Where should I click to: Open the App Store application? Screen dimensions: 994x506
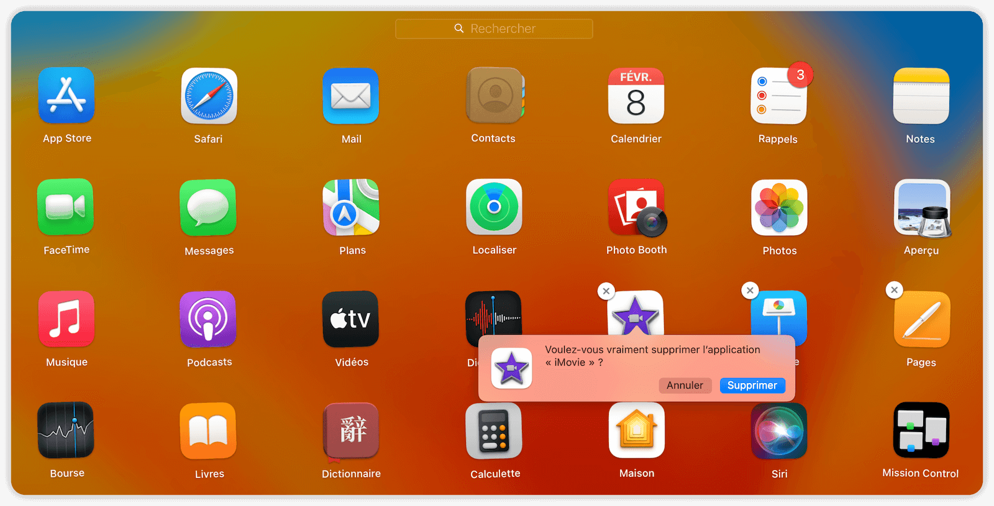[x=66, y=96]
